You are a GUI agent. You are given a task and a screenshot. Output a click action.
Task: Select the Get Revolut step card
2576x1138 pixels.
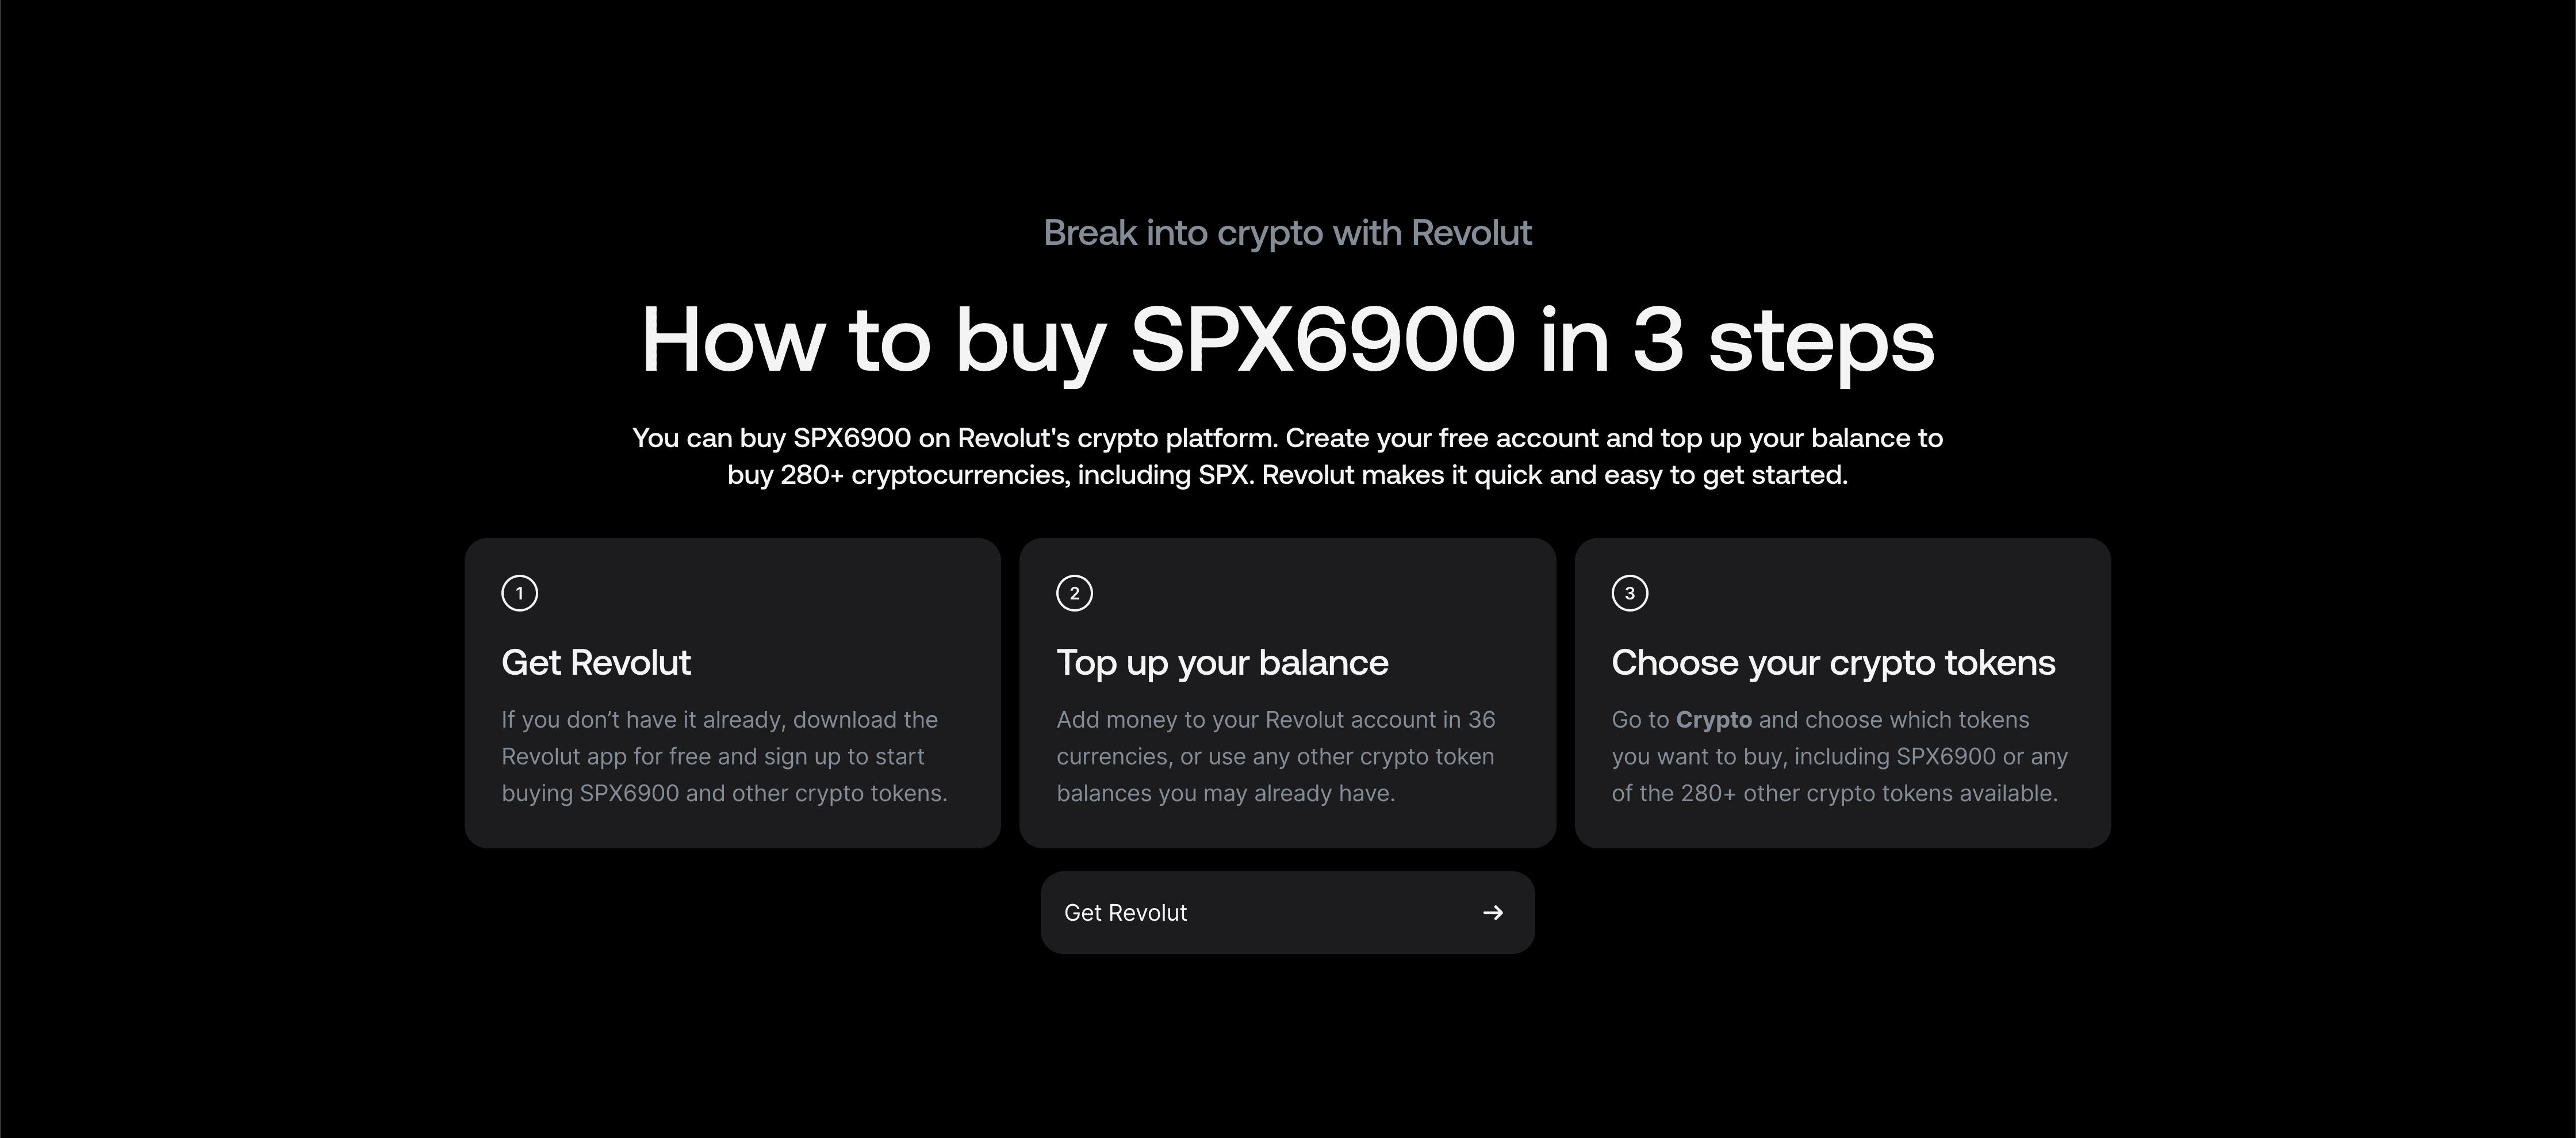point(732,693)
